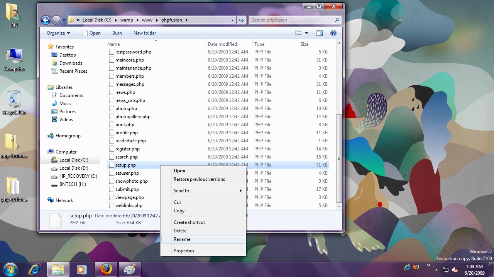Click the refresh icon beside address bar
The image size is (494, 277).
click(242, 20)
